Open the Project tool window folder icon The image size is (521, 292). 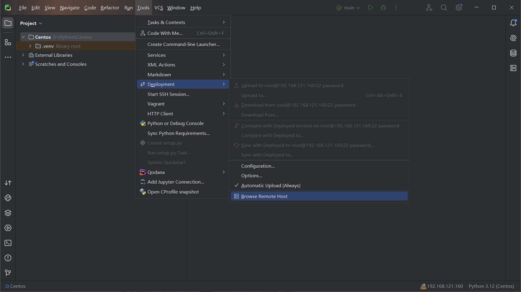coord(8,23)
